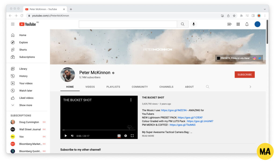Open the Lightroom preset pack link
Image resolution: width=275 pixels, height=161 pixels.
[190, 118]
